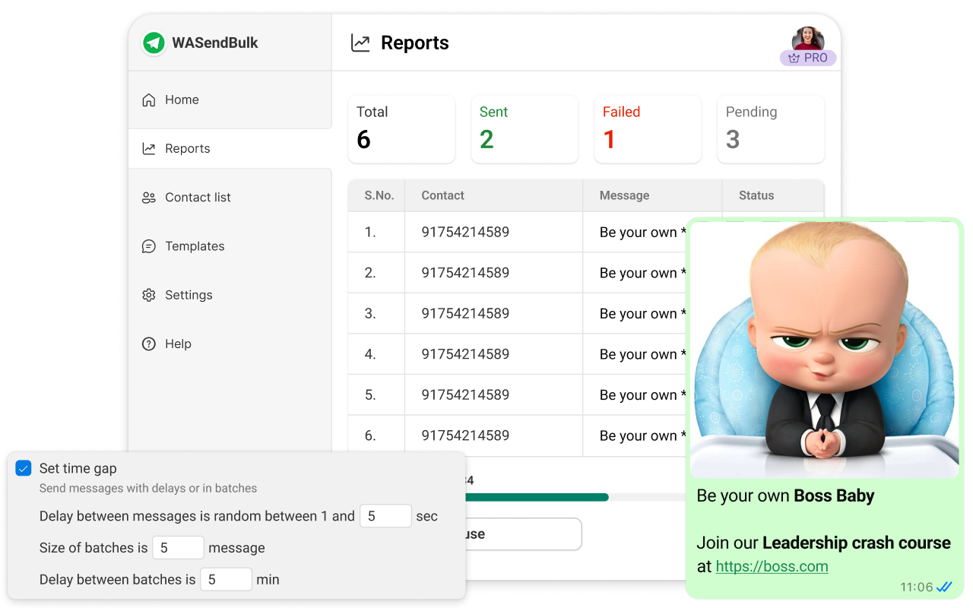973x608 pixels.
Task: Click contact number in row 1
Action: (x=465, y=233)
